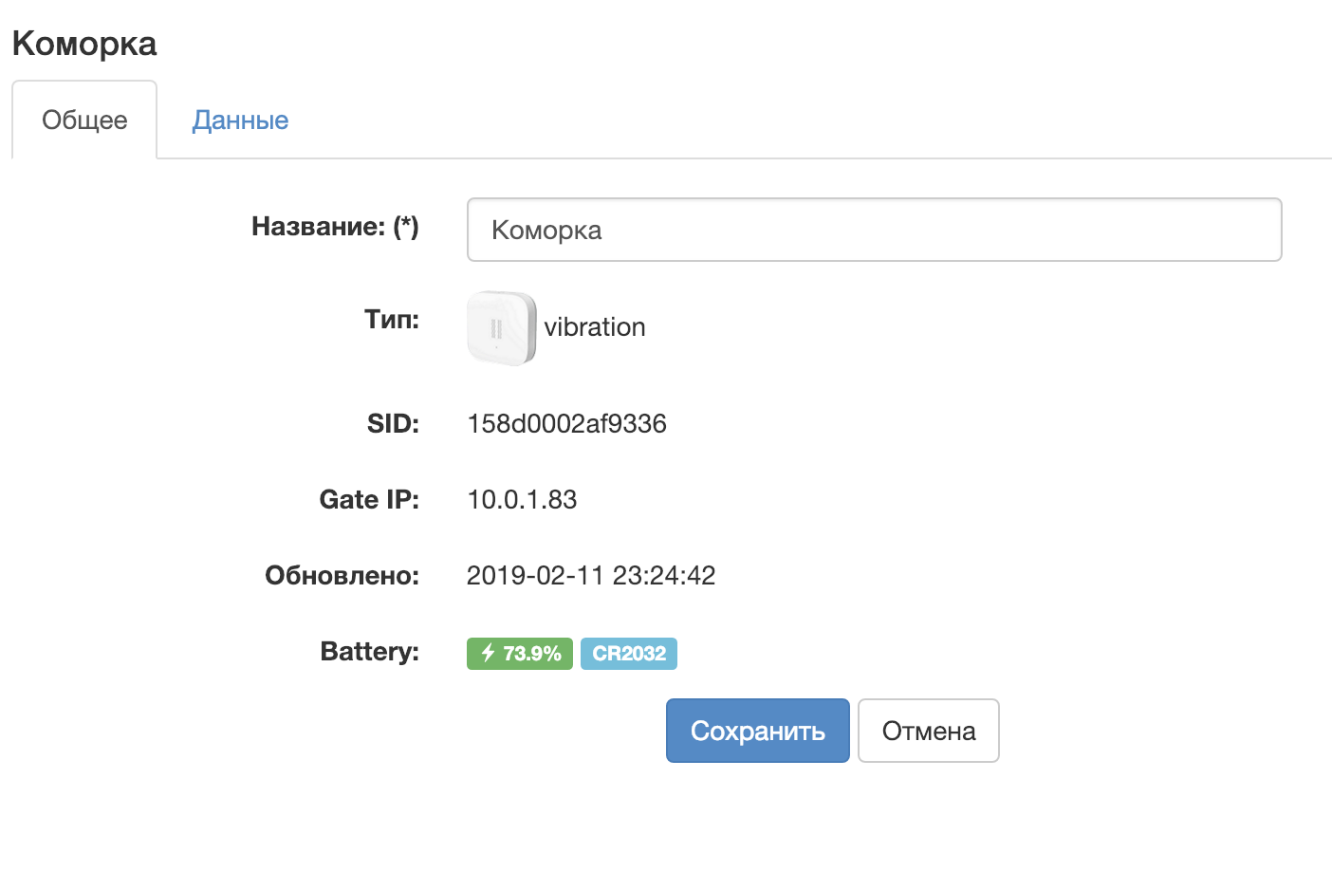This screenshot has height=890, width=1332.
Task: Select the Общее tab
Action: (84, 121)
